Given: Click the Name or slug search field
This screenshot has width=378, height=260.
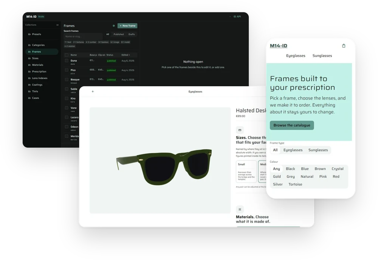Looking at the screenshot, I should (x=83, y=36).
